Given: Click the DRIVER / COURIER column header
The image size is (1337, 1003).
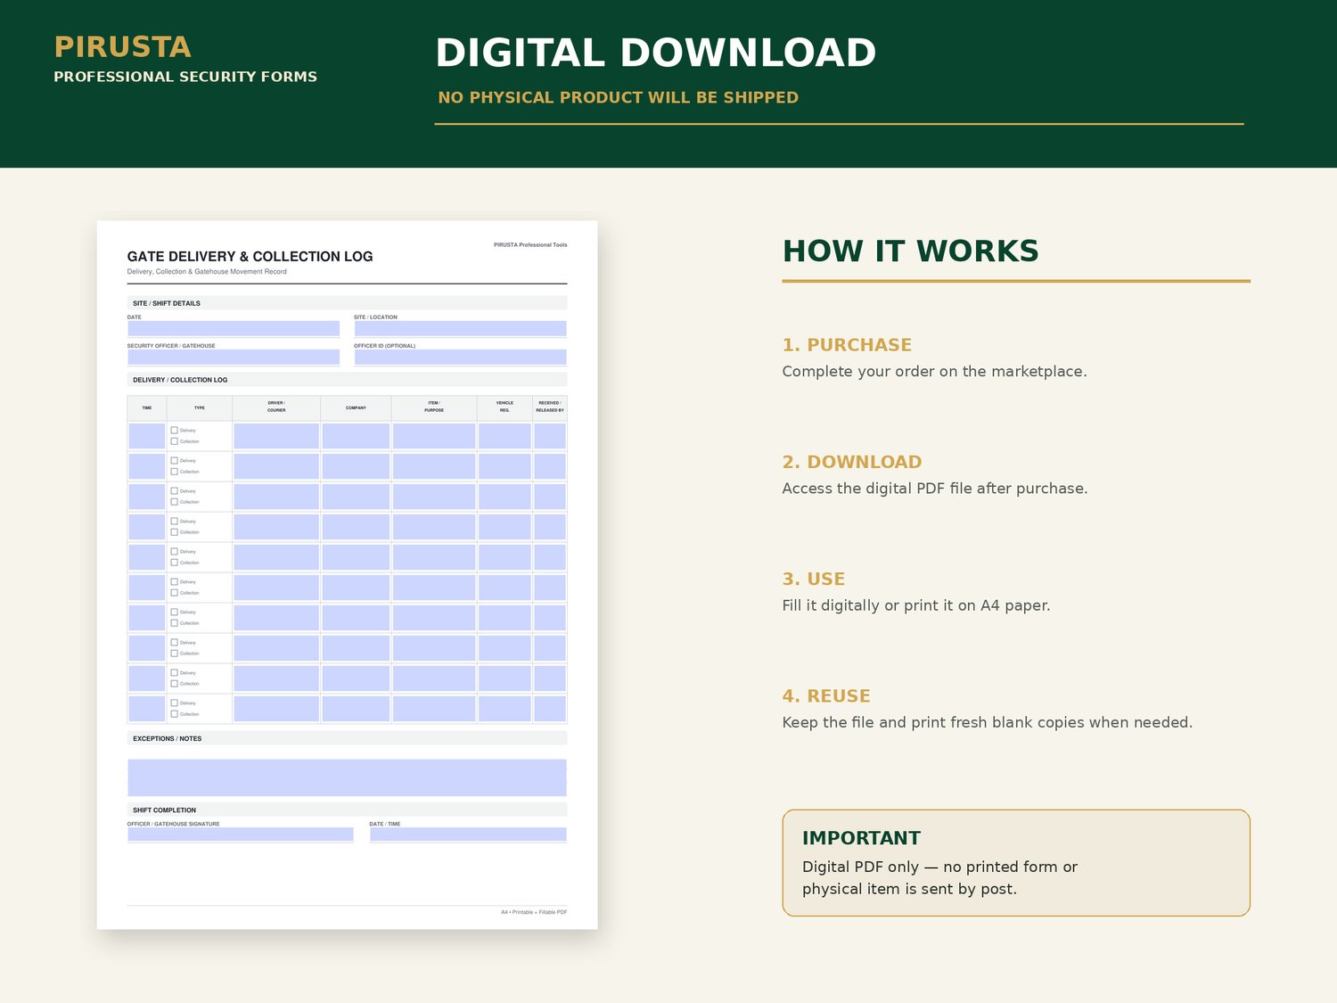Looking at the screenshot, I should point(276,407).
